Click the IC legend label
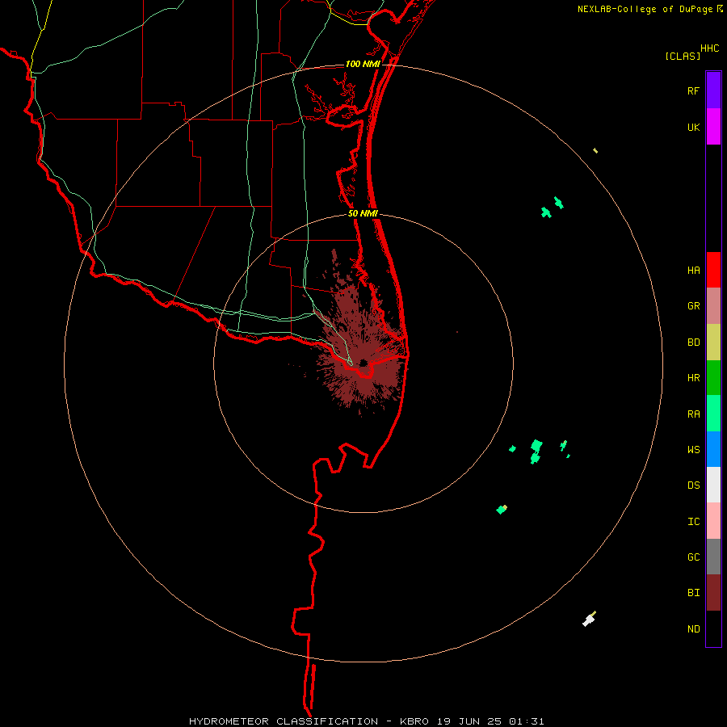The height and width of the screenshot is (727, 727). (693, 522)
